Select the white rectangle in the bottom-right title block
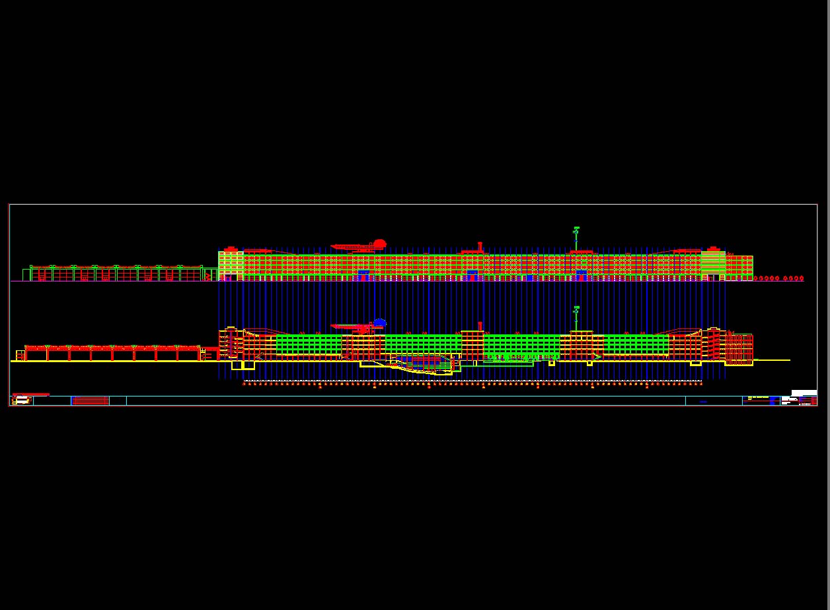 [x=804, y=393]
